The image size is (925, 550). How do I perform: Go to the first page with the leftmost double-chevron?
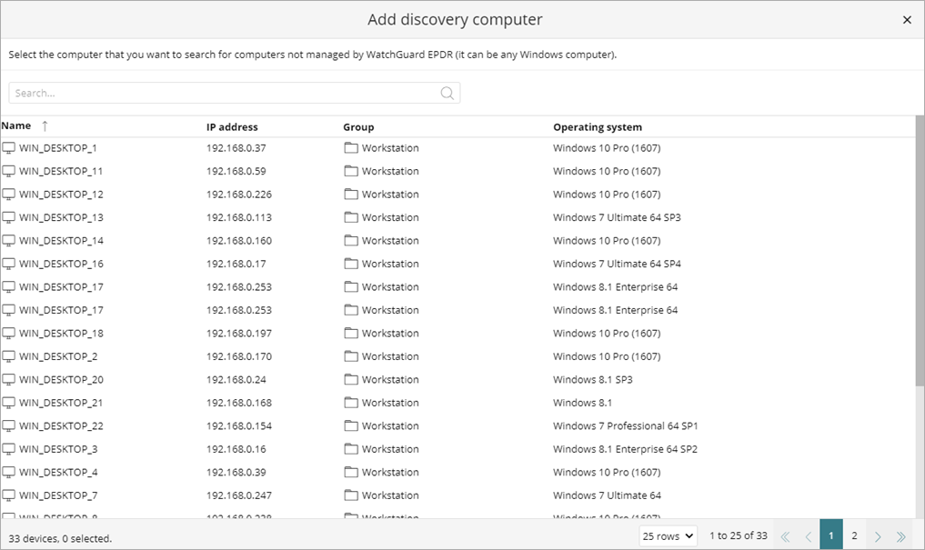[785, 535]
